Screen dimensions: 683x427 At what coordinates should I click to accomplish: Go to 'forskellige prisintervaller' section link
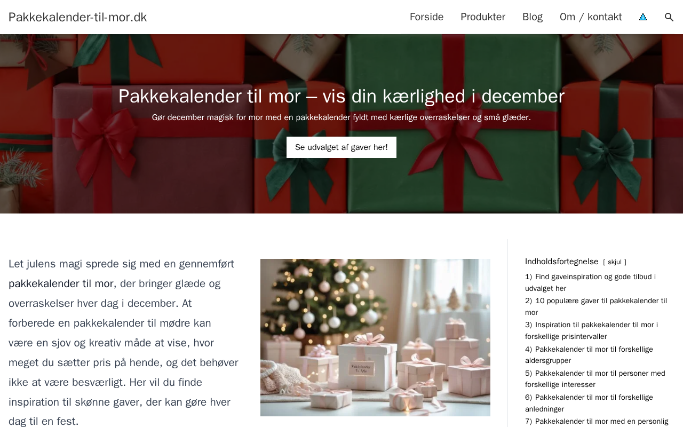tap(591, 330)
